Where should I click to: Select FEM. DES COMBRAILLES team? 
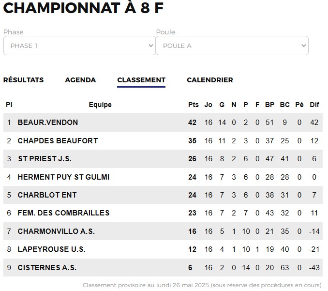[x=63, y=213]
